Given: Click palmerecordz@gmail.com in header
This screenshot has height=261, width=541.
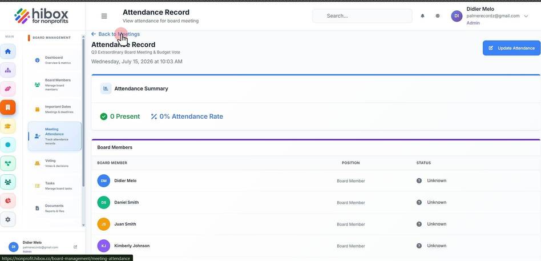Looking at the screenshot, I should coord(492,16).
